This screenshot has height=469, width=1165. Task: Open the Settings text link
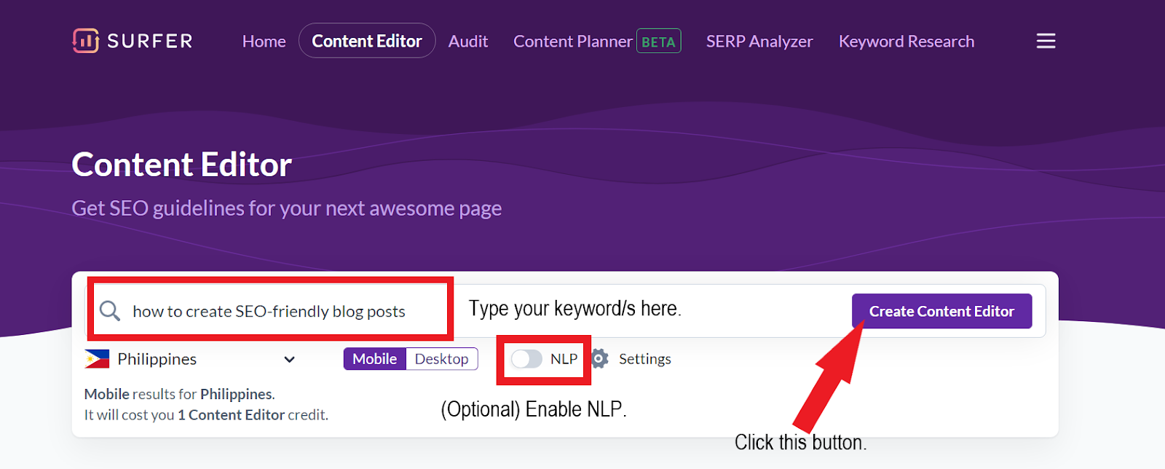coord(644,359)
